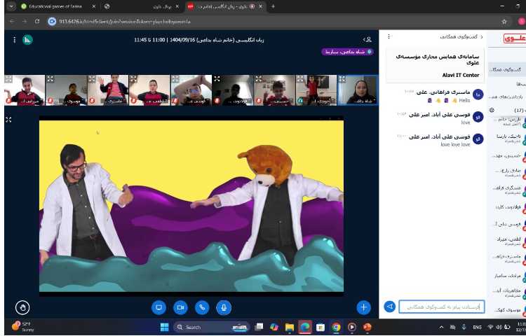This screenshot has height=336, width=526.
Task: Collapse the chat panel with the back chevron
Action: (x=482, y=36)
